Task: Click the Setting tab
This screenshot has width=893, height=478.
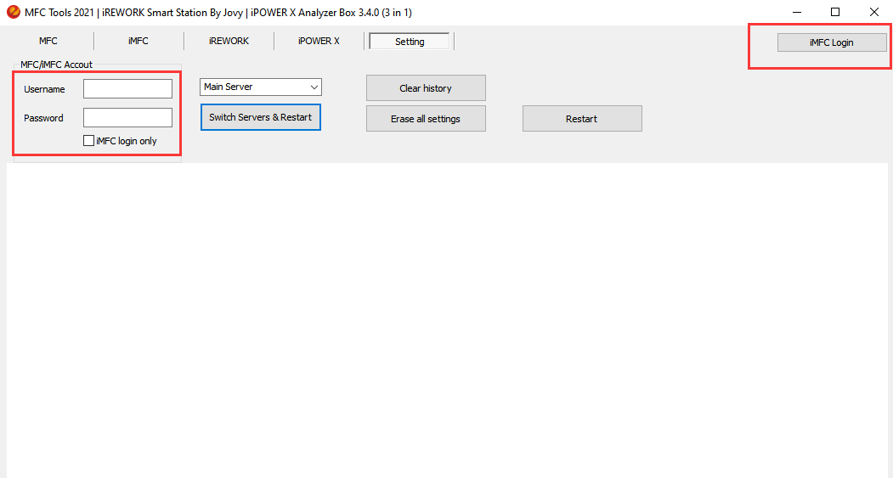Action: [x=410, y=42]
